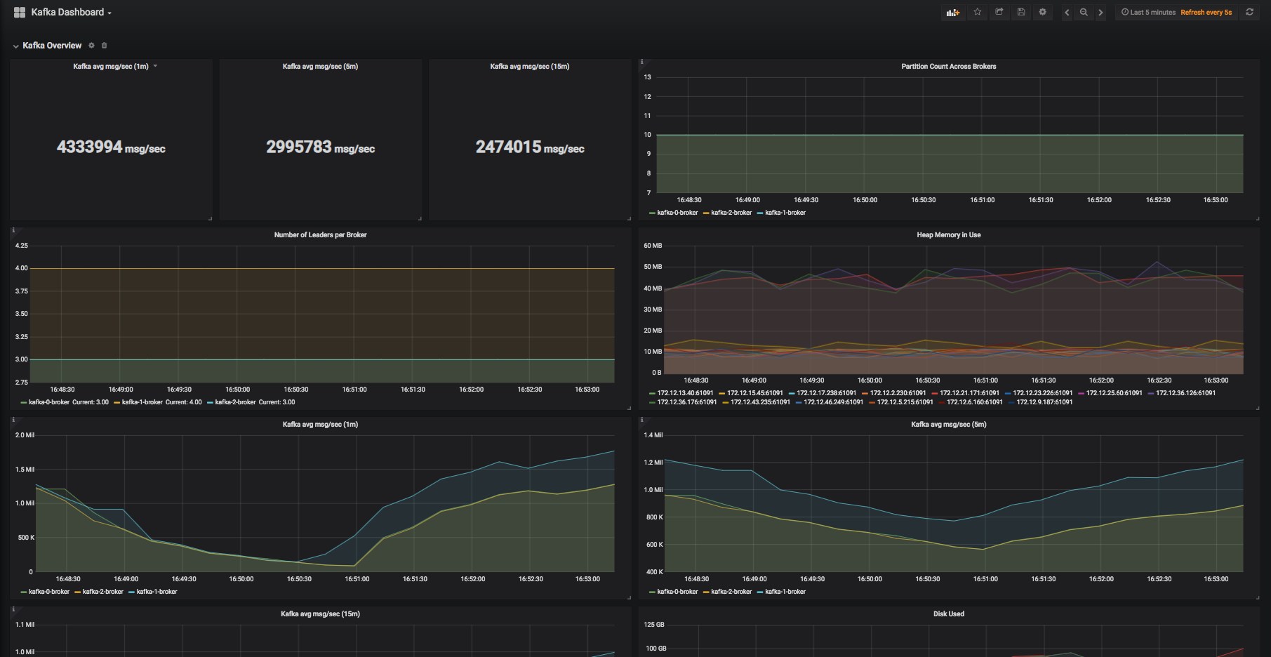
Task: Zoom out the time range
Action: click(1084, 12)
